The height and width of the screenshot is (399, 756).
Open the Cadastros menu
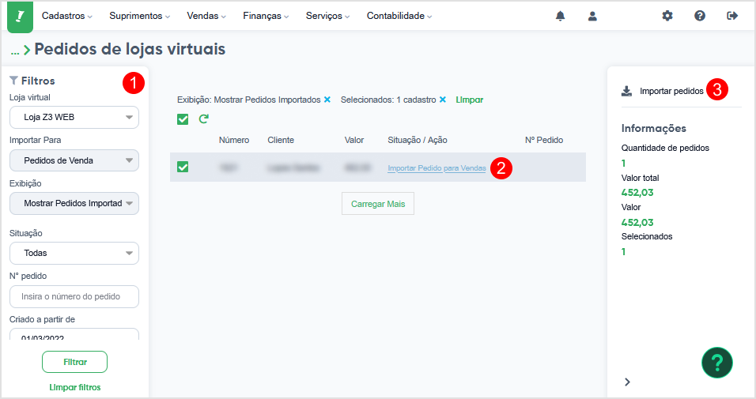67,16
